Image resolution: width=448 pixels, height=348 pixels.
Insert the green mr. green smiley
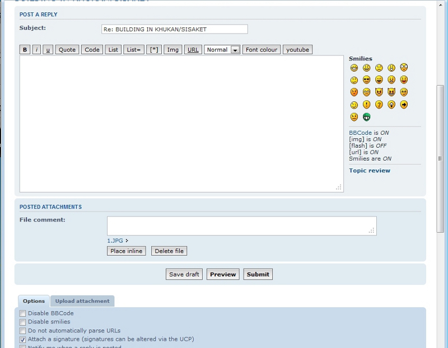tap(366, 117)
